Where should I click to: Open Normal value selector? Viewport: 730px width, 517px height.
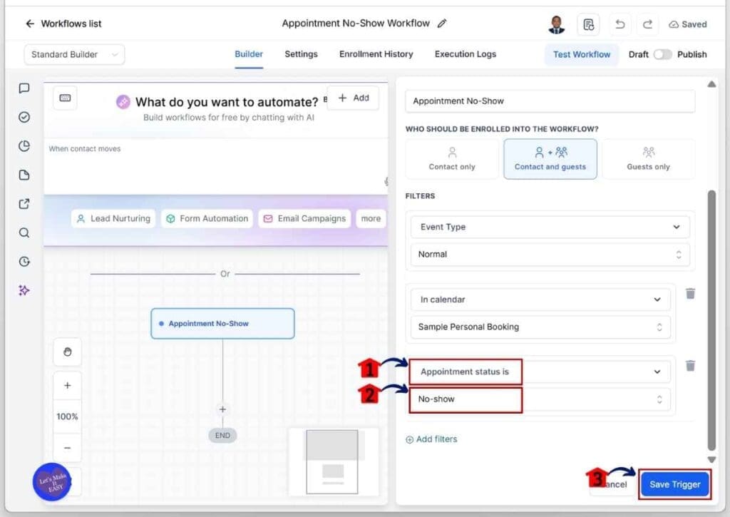(550, 255)
